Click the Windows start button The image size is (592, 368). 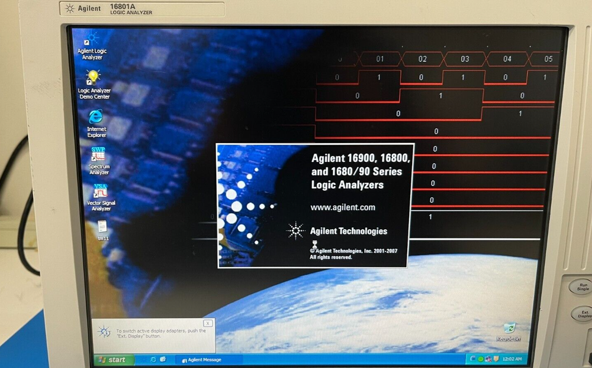(x=114, y=360)
